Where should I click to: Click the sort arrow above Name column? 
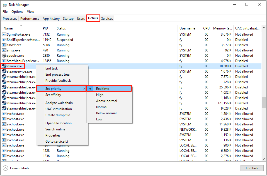tap(21, 26)
